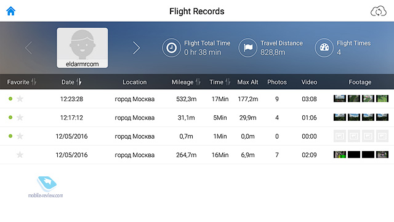Tap the Max Alt column header
The height and width of the screenshot is (222, 394).
click(247, 82)
